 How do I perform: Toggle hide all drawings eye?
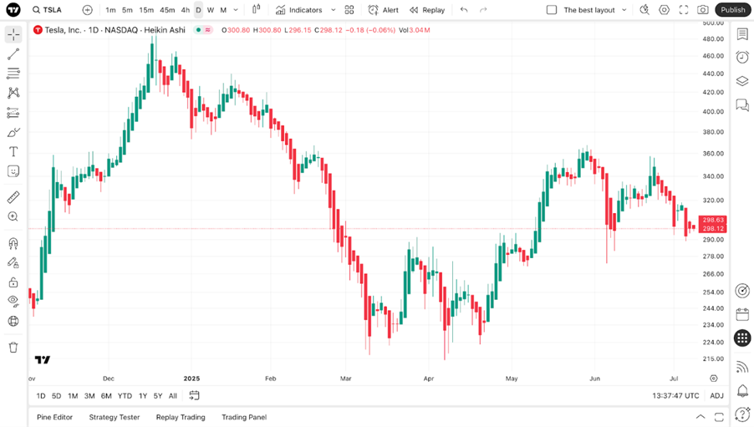click(13, 302)
